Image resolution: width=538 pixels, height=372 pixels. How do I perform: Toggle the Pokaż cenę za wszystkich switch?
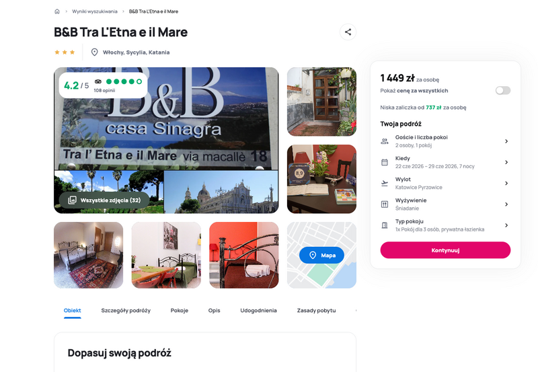(x=502, y=90)
